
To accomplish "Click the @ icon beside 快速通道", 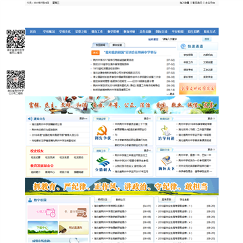I will [183, 47].
